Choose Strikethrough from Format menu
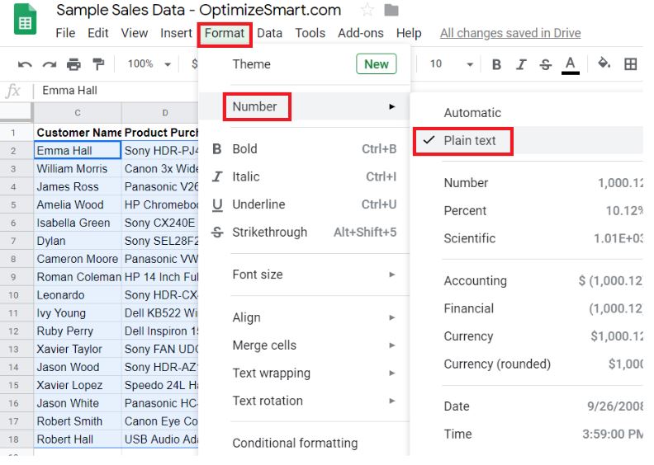 click(306, 232)
